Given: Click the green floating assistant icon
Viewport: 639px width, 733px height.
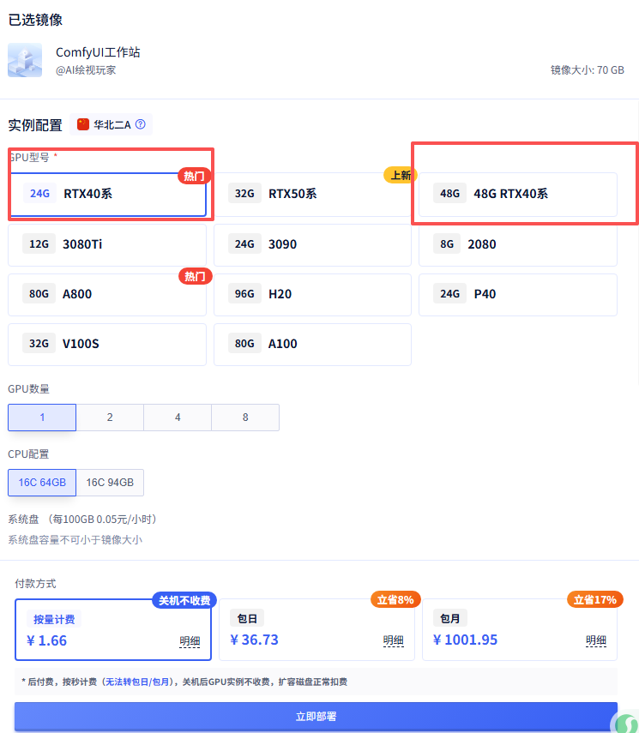Looking at the screenshot, I should pos(626,724).
